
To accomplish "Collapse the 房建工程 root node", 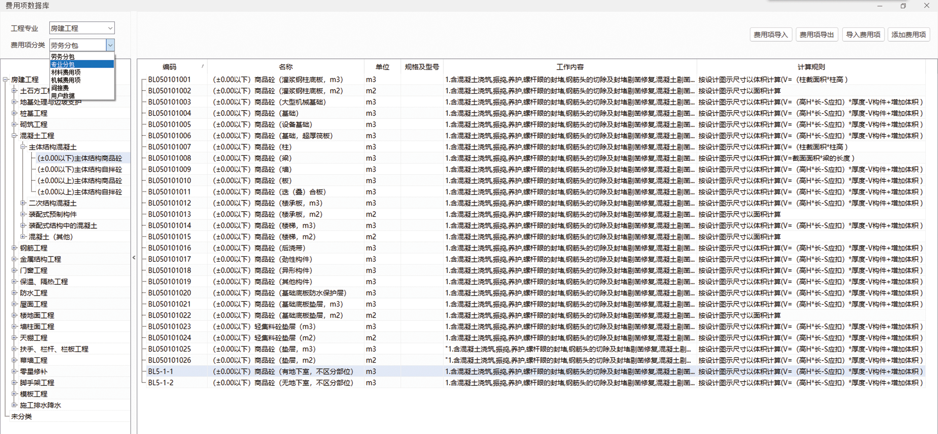I will [x=6, y=79].
